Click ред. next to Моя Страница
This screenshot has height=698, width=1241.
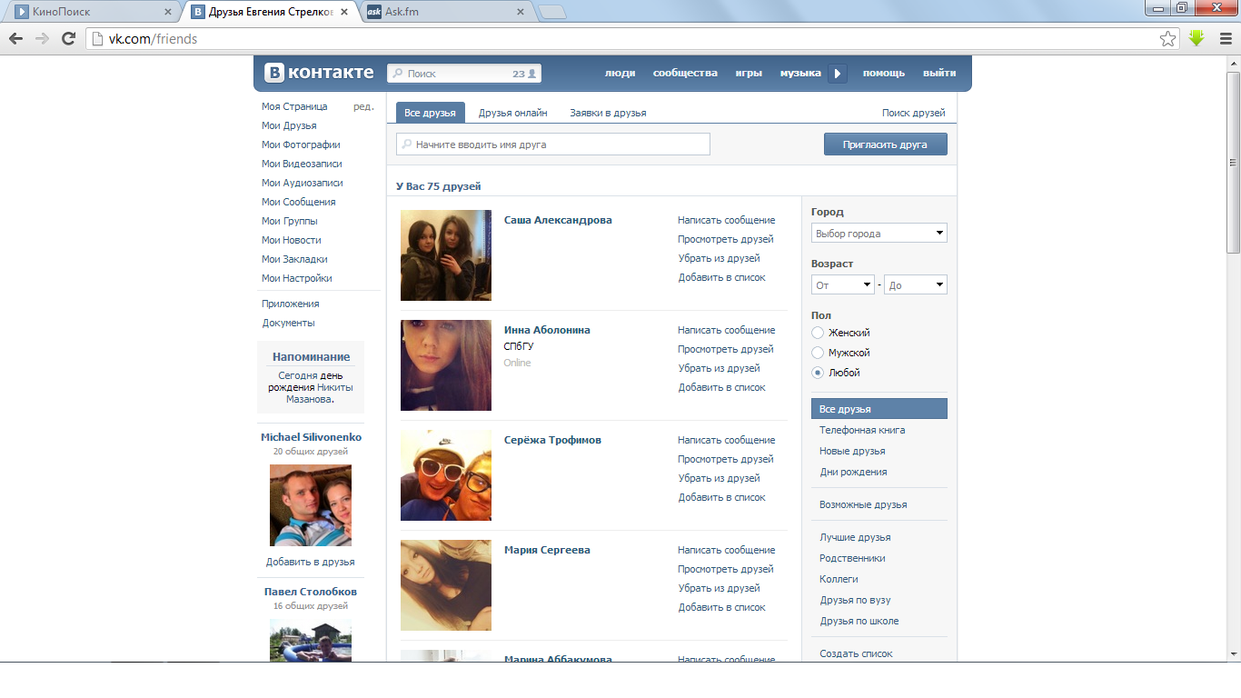363,106
